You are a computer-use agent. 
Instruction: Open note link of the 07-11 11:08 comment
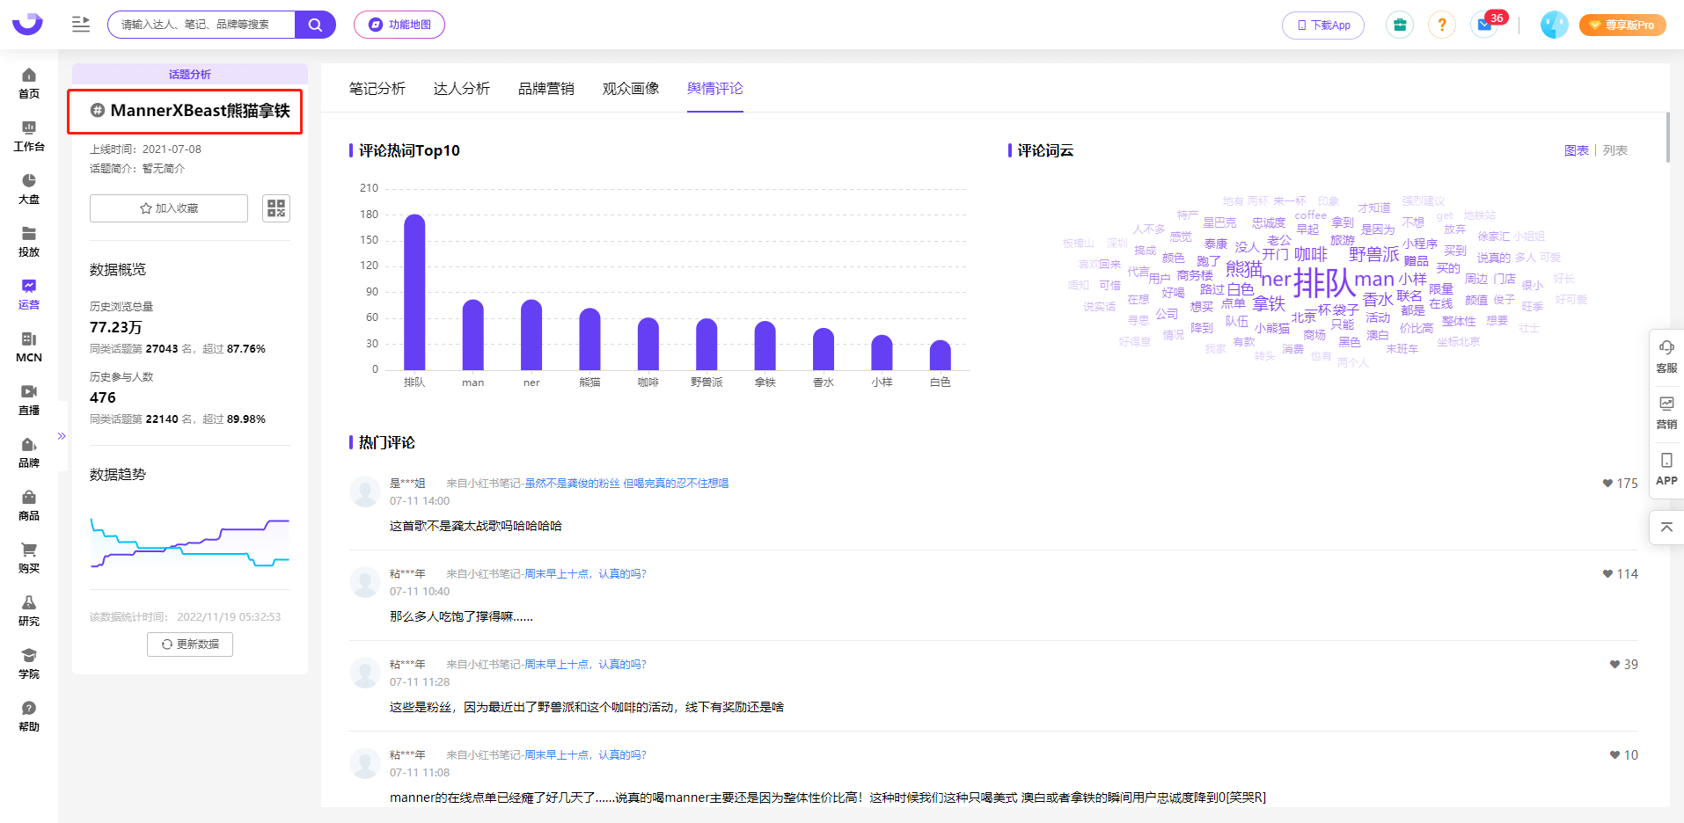click(585, 754)
